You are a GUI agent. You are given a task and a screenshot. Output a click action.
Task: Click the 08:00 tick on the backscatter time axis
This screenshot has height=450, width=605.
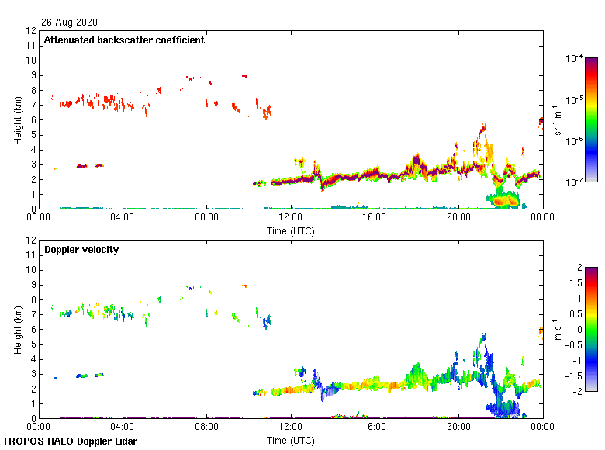(x=206, y=219)
